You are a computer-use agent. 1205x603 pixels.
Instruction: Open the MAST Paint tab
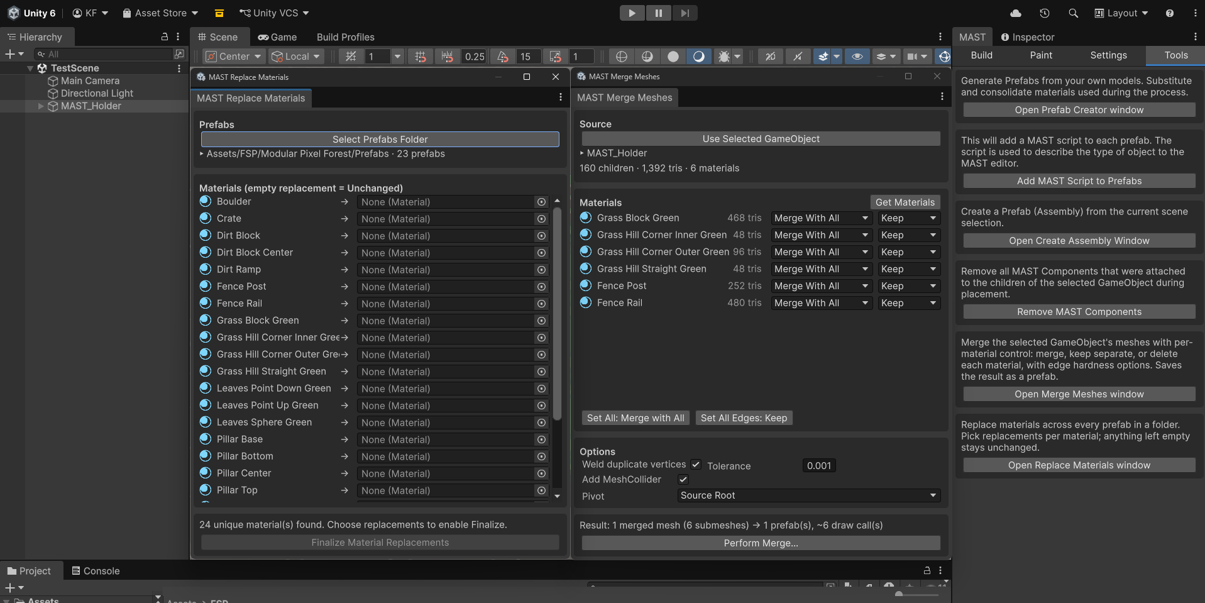click(1041, 55)
